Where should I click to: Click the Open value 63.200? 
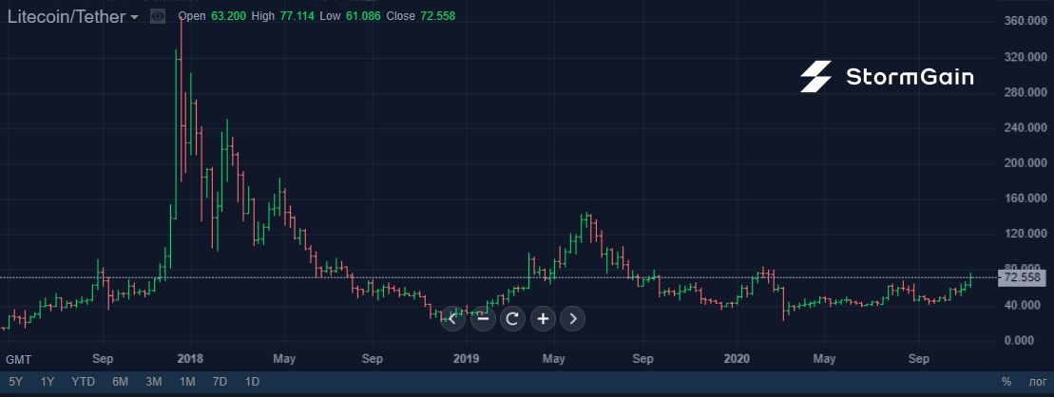coord(229,16)
